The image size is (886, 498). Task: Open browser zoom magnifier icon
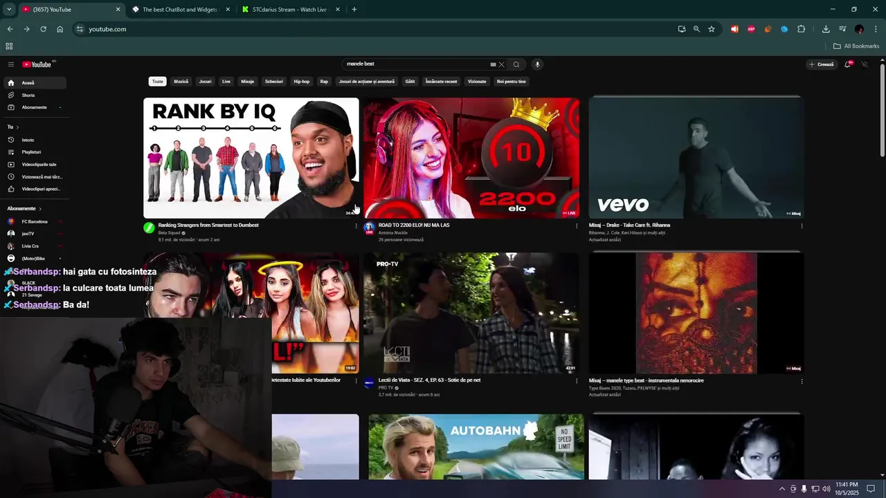pyautogui.click(x=696, y=29)
